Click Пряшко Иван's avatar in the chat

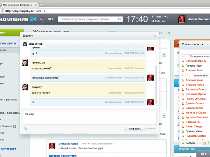(x=25, y=63)
